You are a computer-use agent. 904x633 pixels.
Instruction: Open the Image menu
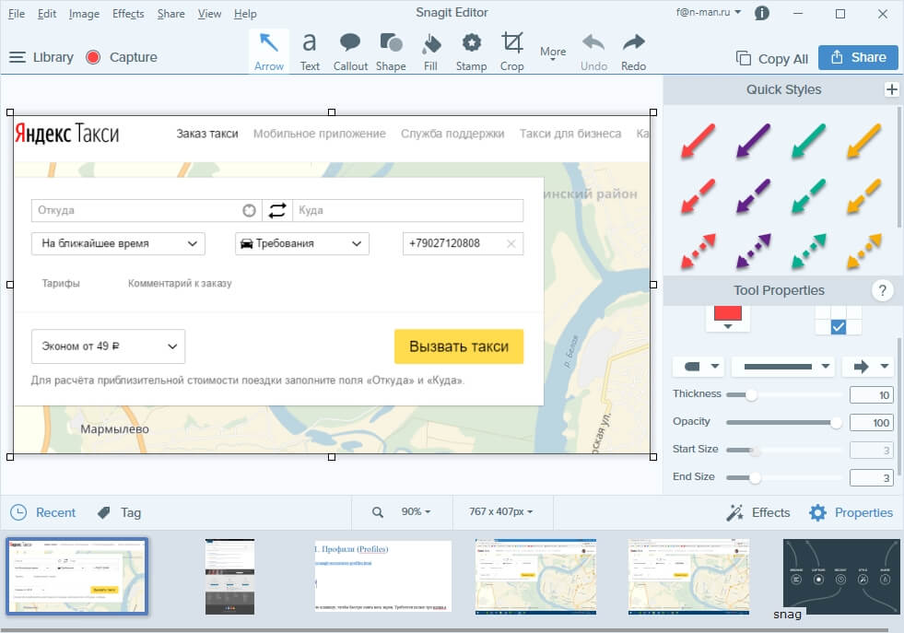click(x=84, y=14)
